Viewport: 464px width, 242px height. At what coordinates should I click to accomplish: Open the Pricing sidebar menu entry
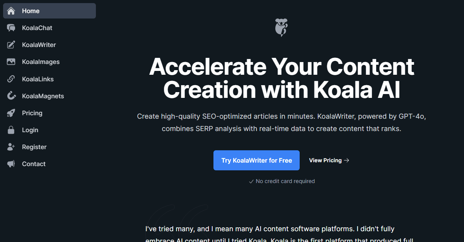[32, 113]
